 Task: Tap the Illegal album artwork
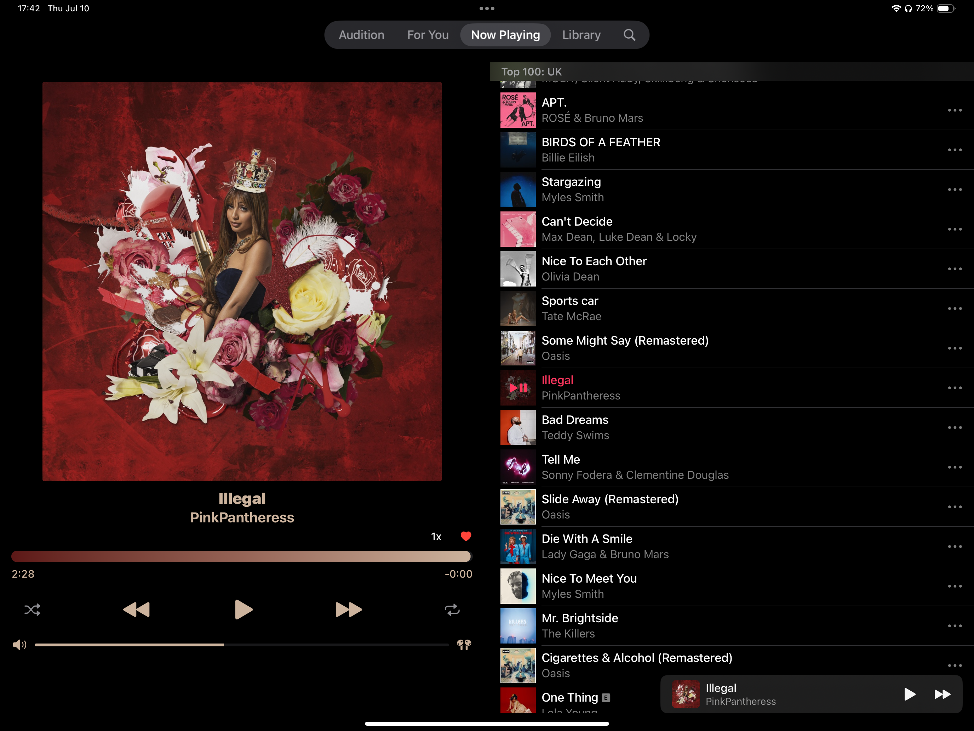tap(242, 281)
